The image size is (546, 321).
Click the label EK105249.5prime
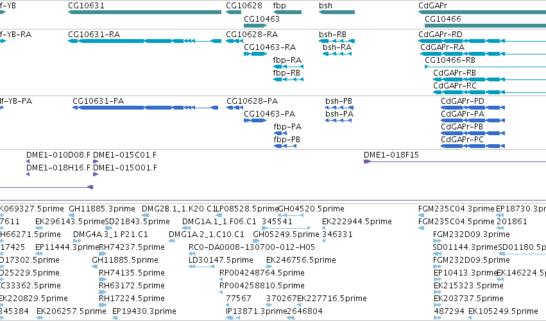[503, 311]
